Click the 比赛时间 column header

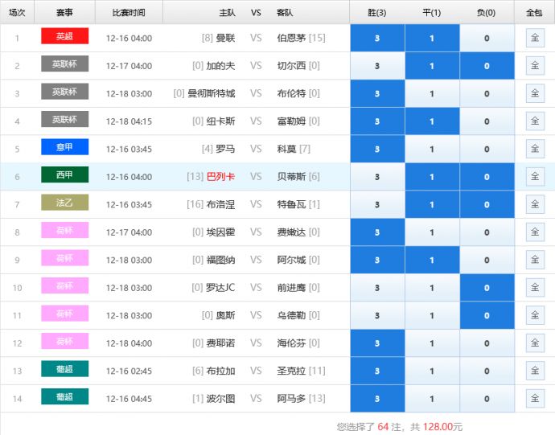pos(129,13)
